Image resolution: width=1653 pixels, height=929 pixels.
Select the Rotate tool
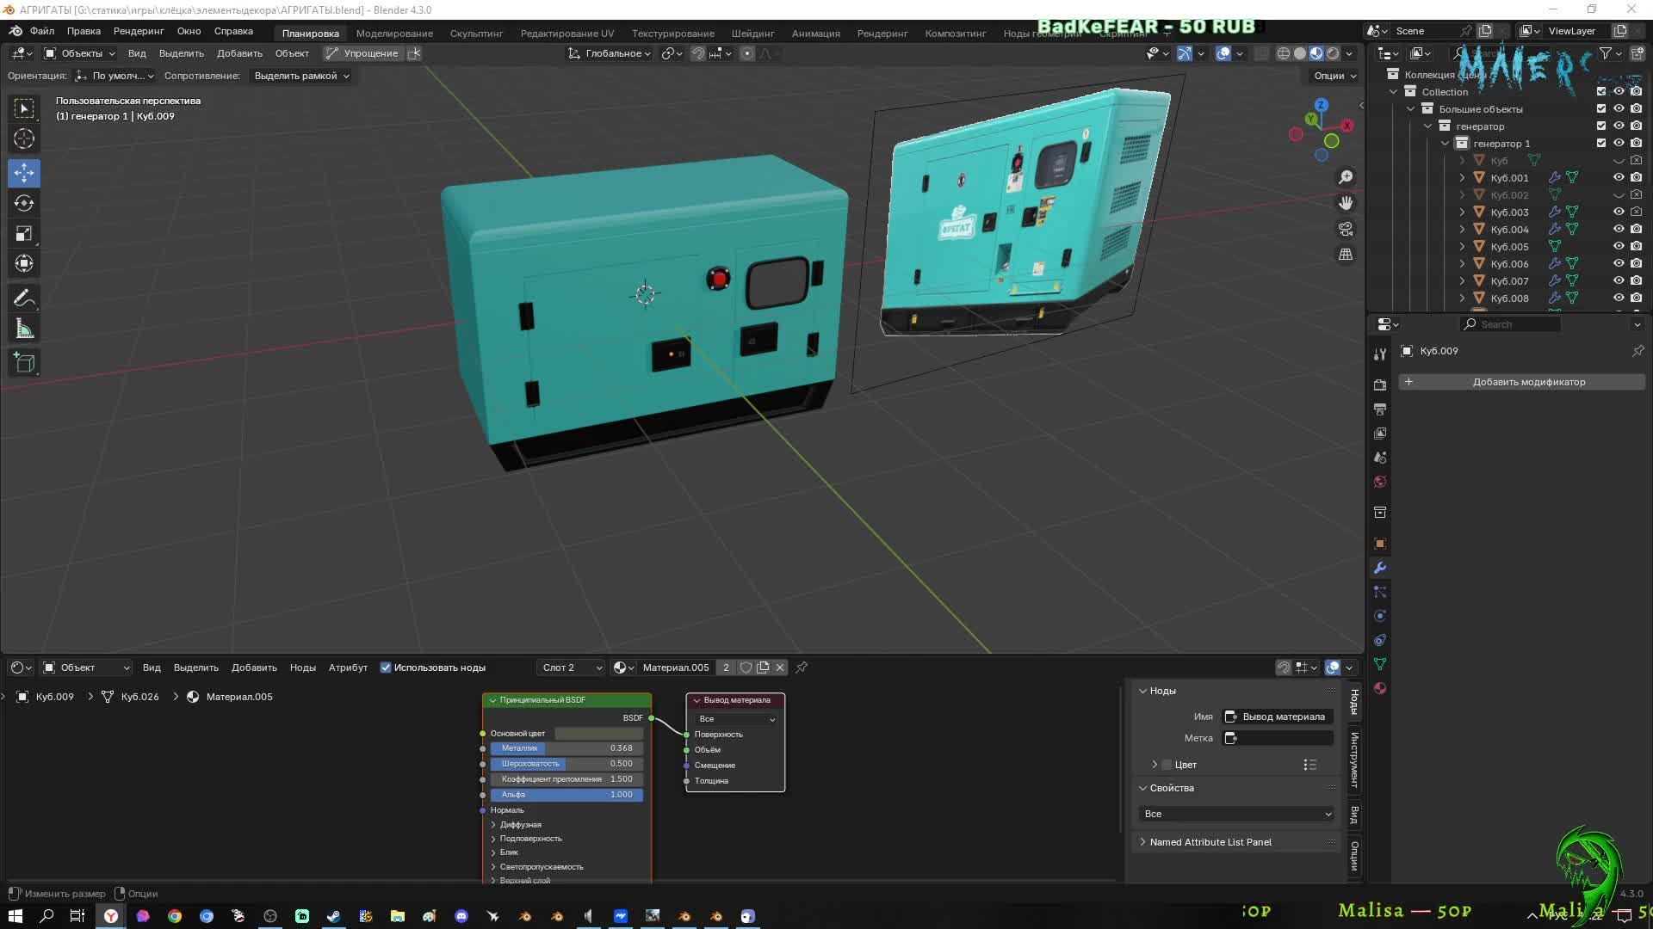click(x=24, y=203)
